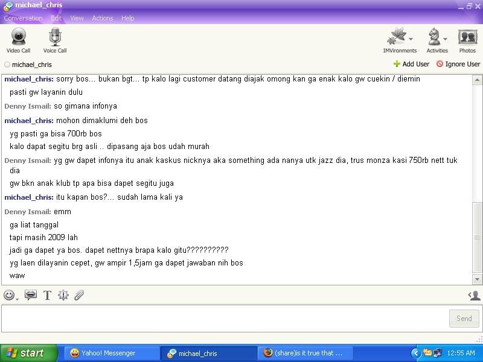
Task: Click the Windows start button
Action: [x=29, y=353]
